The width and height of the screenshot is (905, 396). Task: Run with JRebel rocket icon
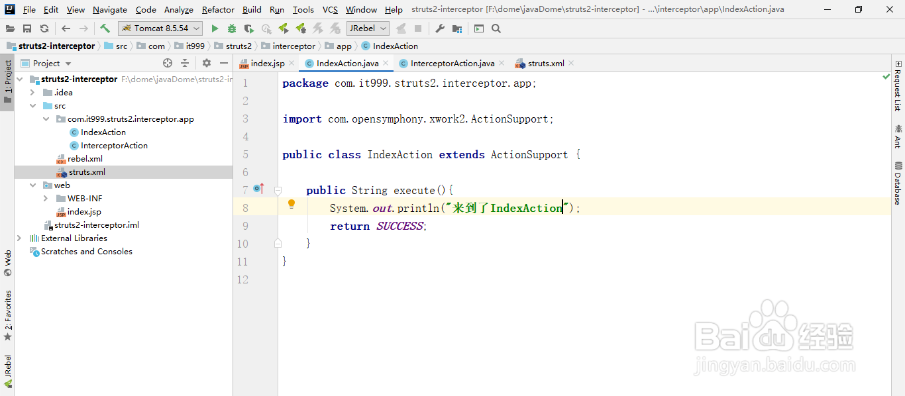click(x=284, y=28)
